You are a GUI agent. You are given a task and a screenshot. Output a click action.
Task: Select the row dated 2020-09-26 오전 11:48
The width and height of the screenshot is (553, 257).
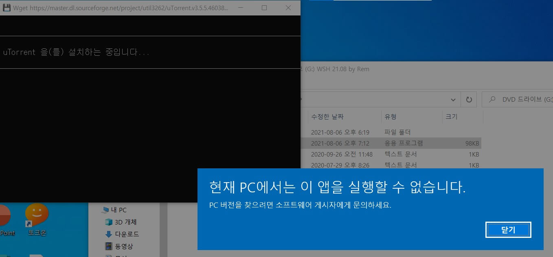point(391,154)
